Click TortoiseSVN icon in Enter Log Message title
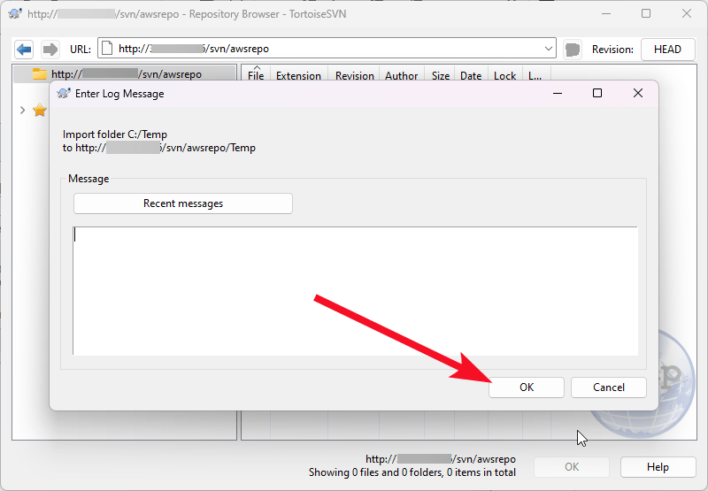708x491 pixels. (x=64, y=93)
